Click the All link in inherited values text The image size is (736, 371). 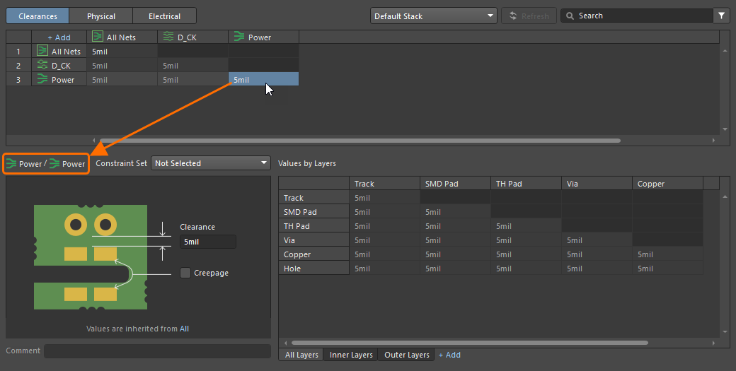click(184, 329)
